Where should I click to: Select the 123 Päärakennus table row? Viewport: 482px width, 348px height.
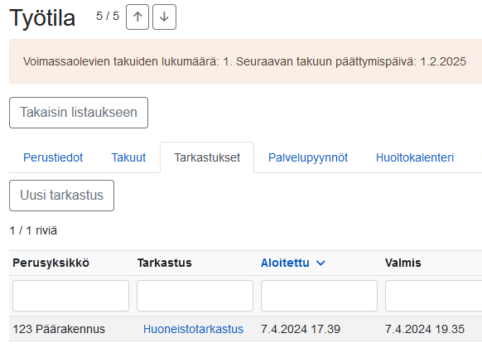tap(246, 329)
